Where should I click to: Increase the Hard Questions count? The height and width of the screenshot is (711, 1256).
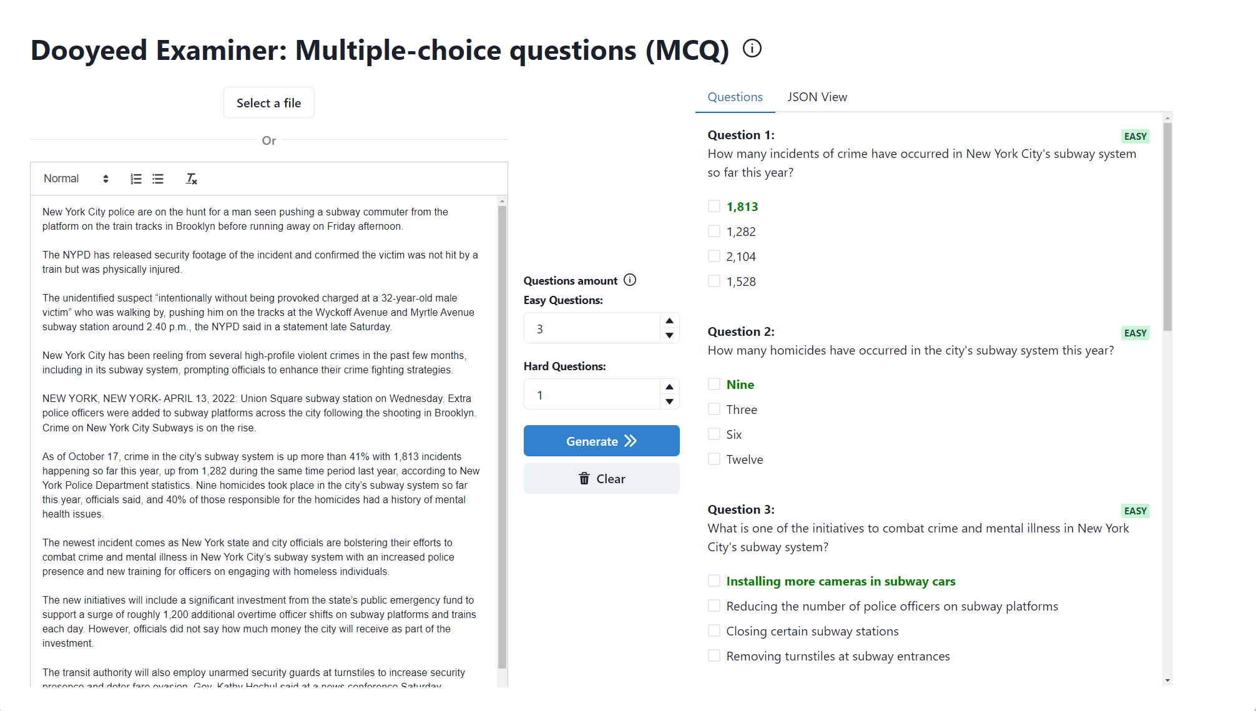coord(669,387)
